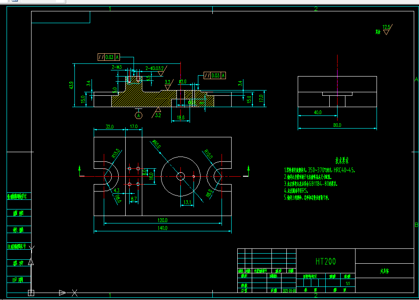Click the 8.7 dimension below small holes

(134, 199)
